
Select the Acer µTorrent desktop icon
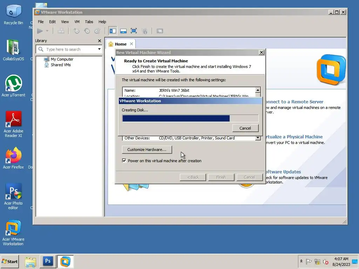[x=14, y=86]
